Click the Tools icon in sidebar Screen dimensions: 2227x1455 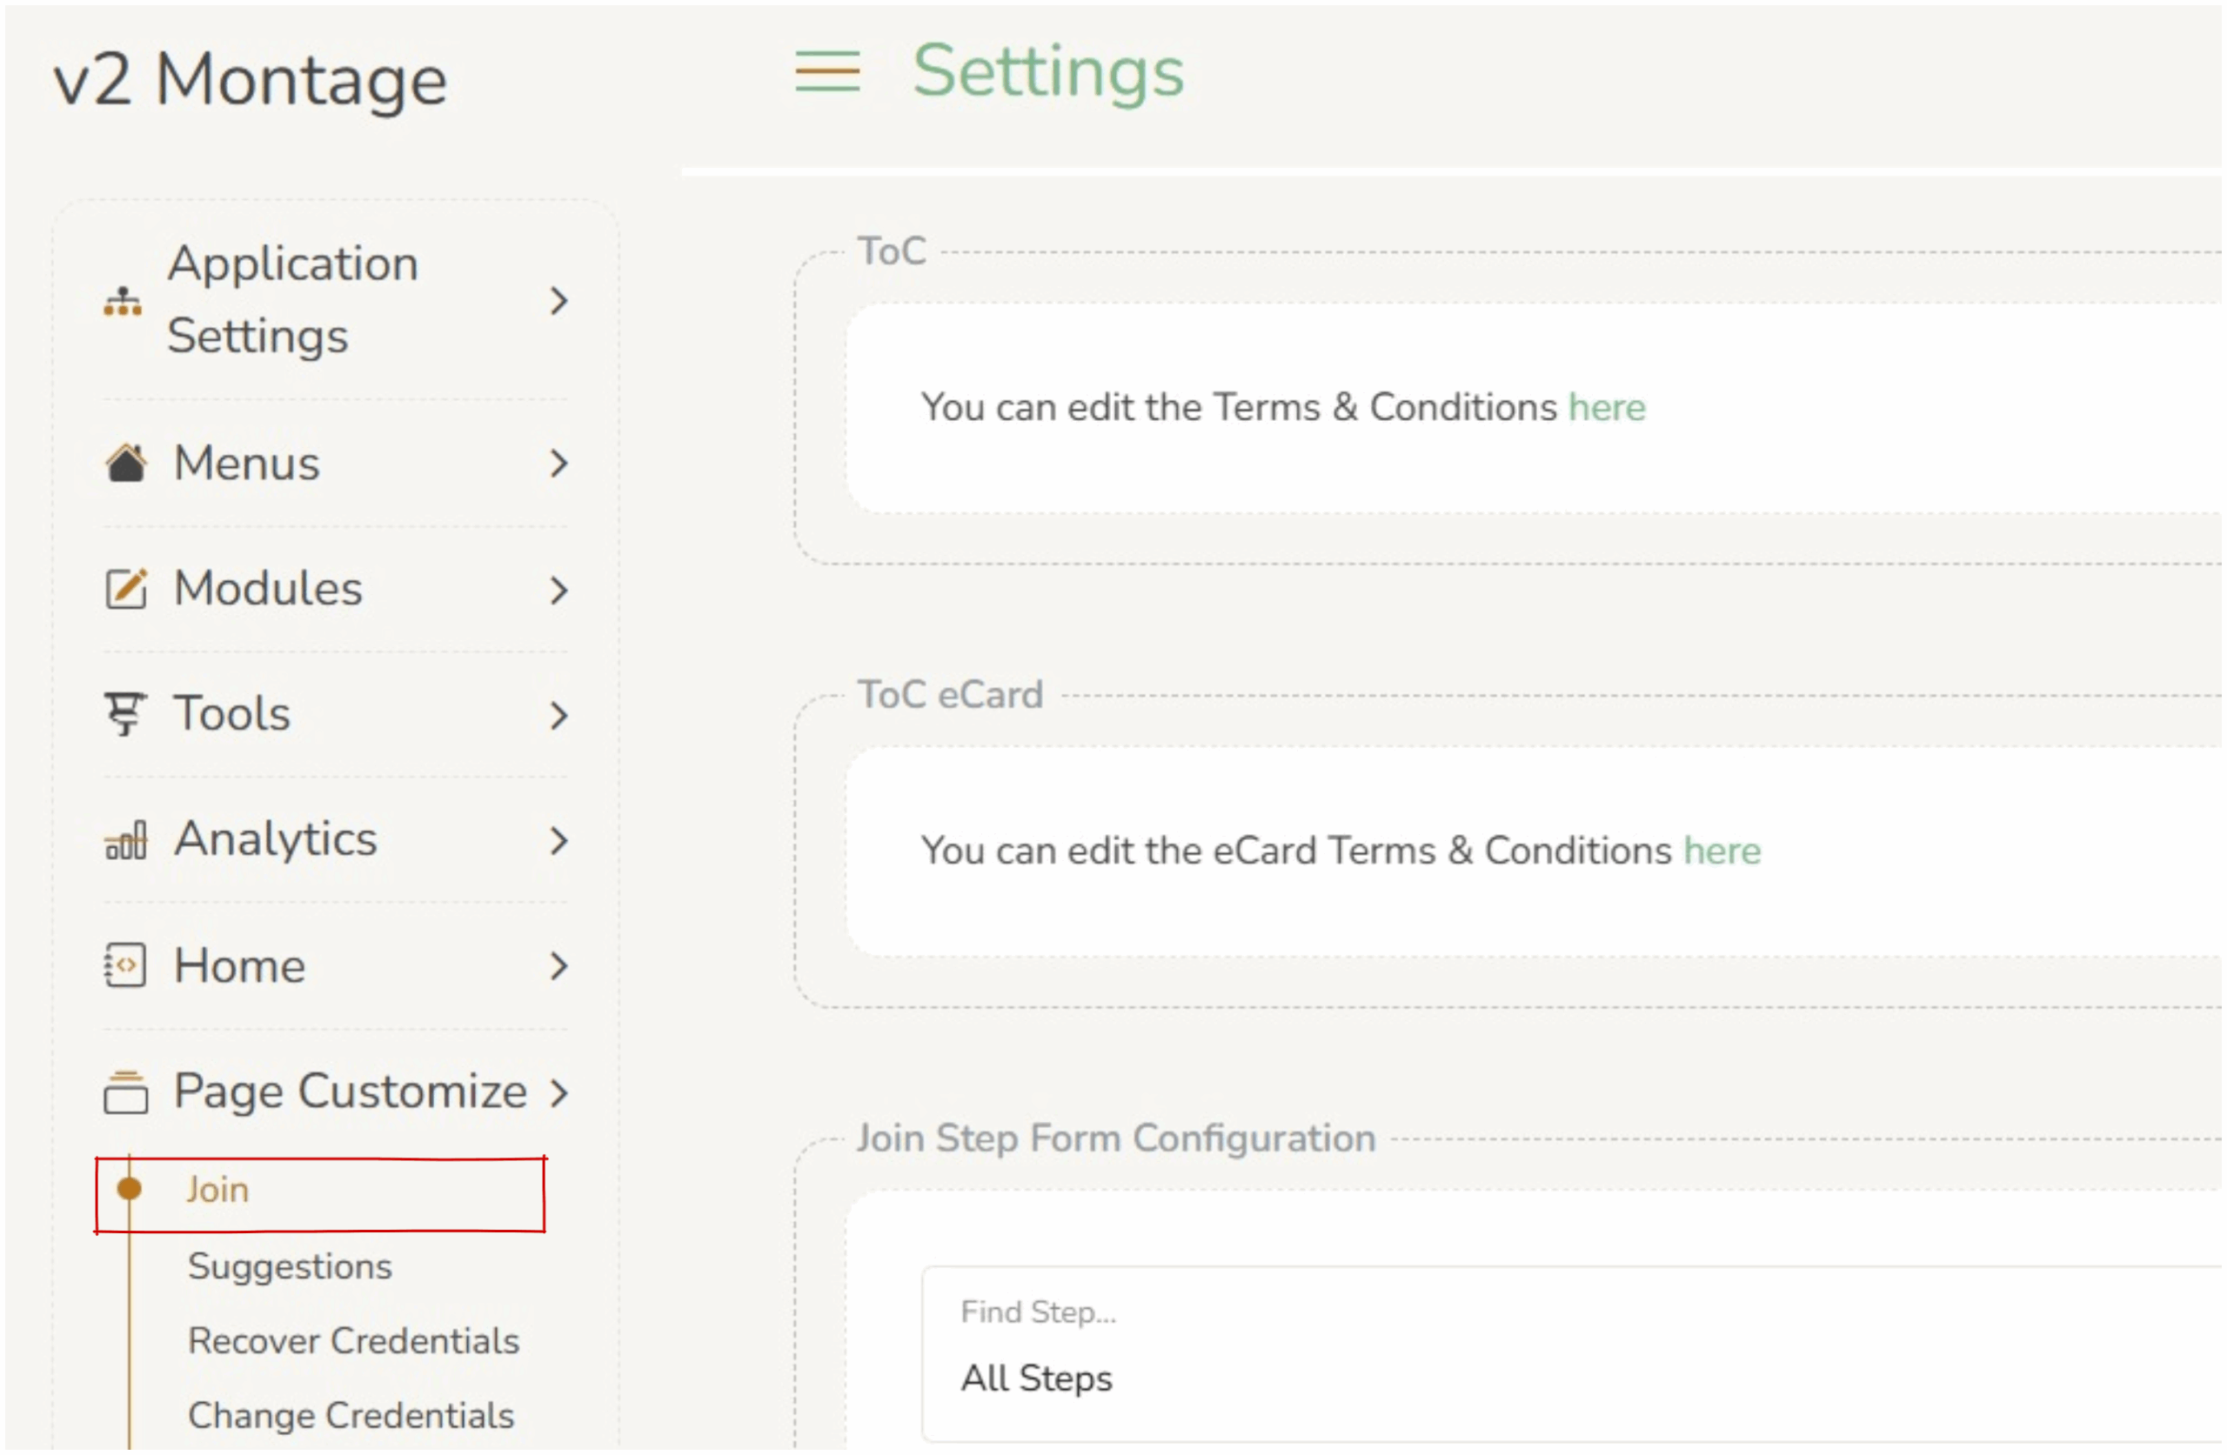click(124, 714)
